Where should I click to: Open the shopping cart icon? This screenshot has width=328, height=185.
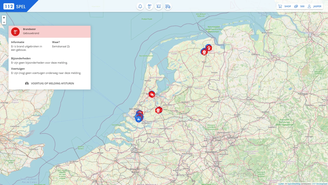point(281,6)
